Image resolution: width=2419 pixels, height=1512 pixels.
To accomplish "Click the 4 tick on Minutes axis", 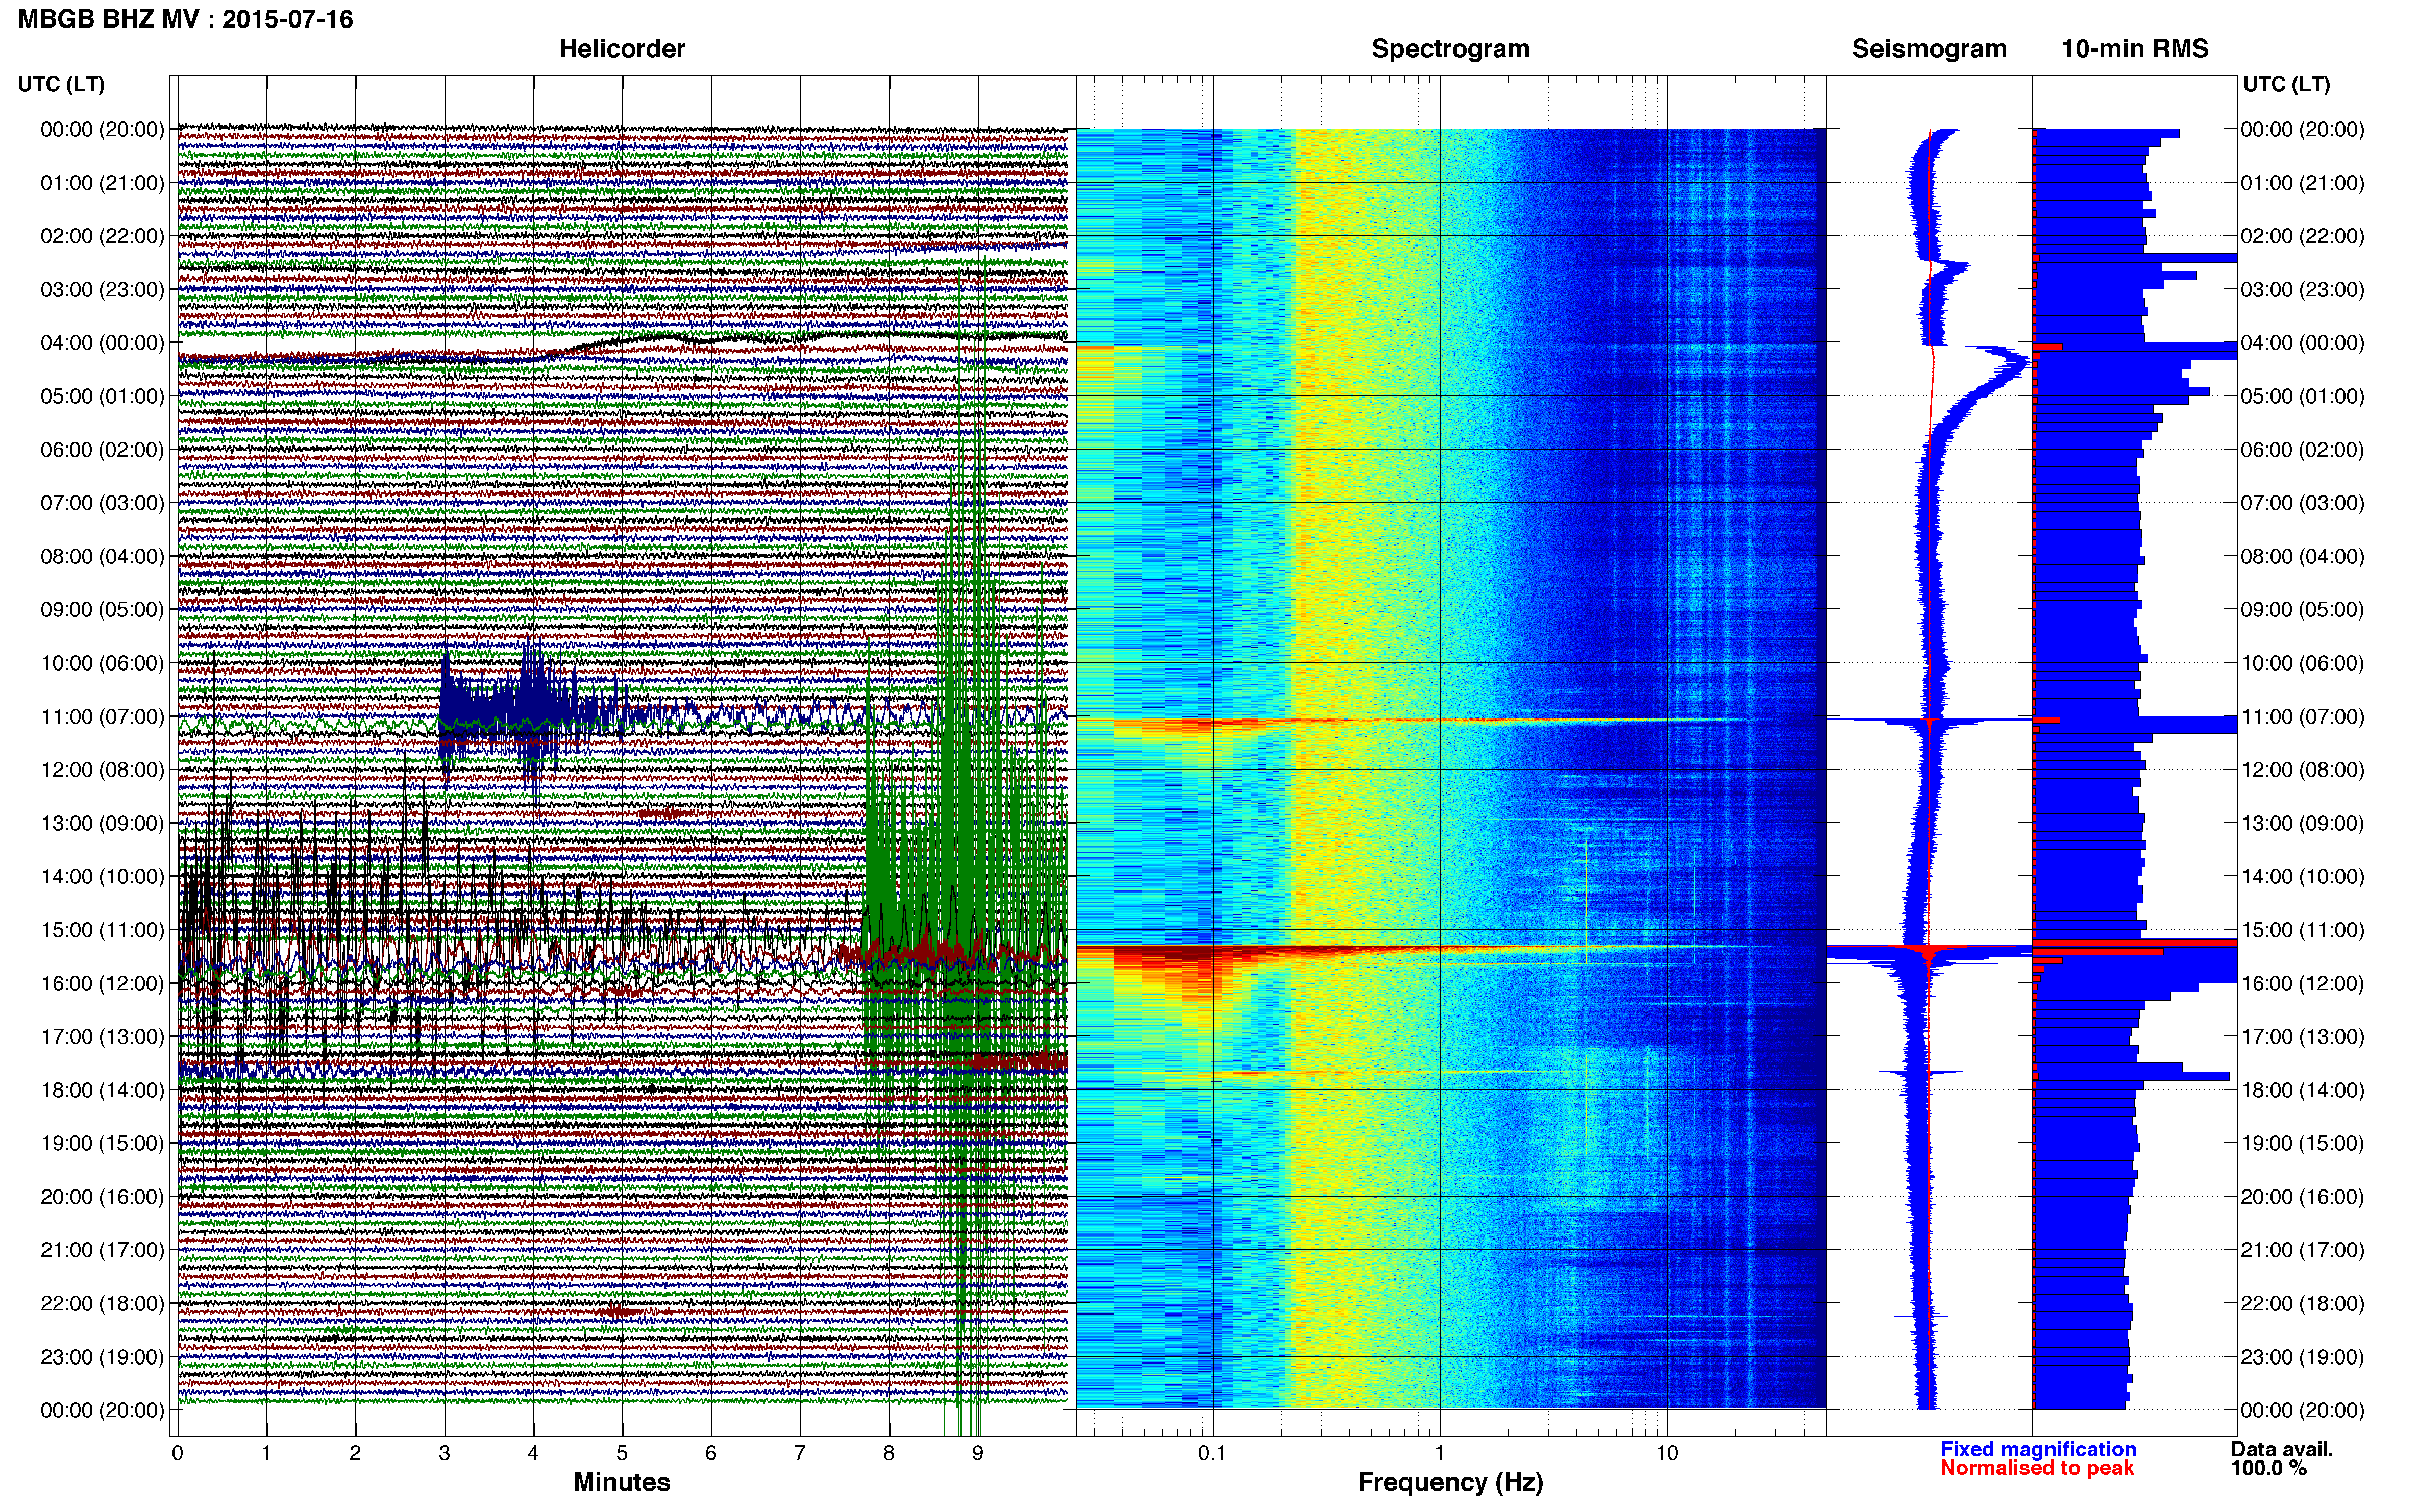I will (533, 1453).
